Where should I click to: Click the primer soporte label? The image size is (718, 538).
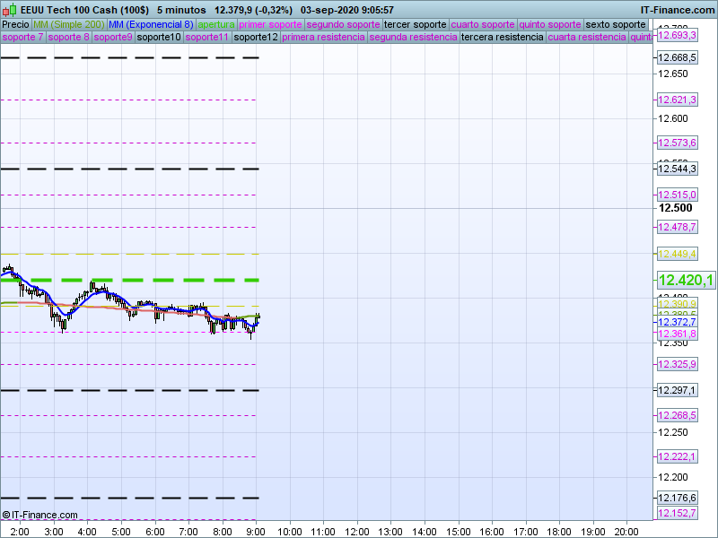tap(271, 24)
